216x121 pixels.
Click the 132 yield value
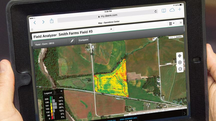point(48,112)
